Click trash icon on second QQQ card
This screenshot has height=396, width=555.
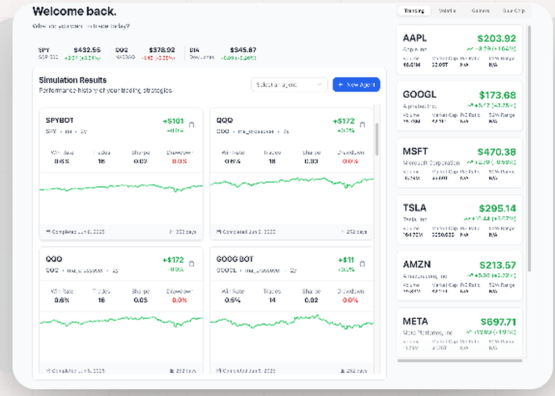pos(191,264)
